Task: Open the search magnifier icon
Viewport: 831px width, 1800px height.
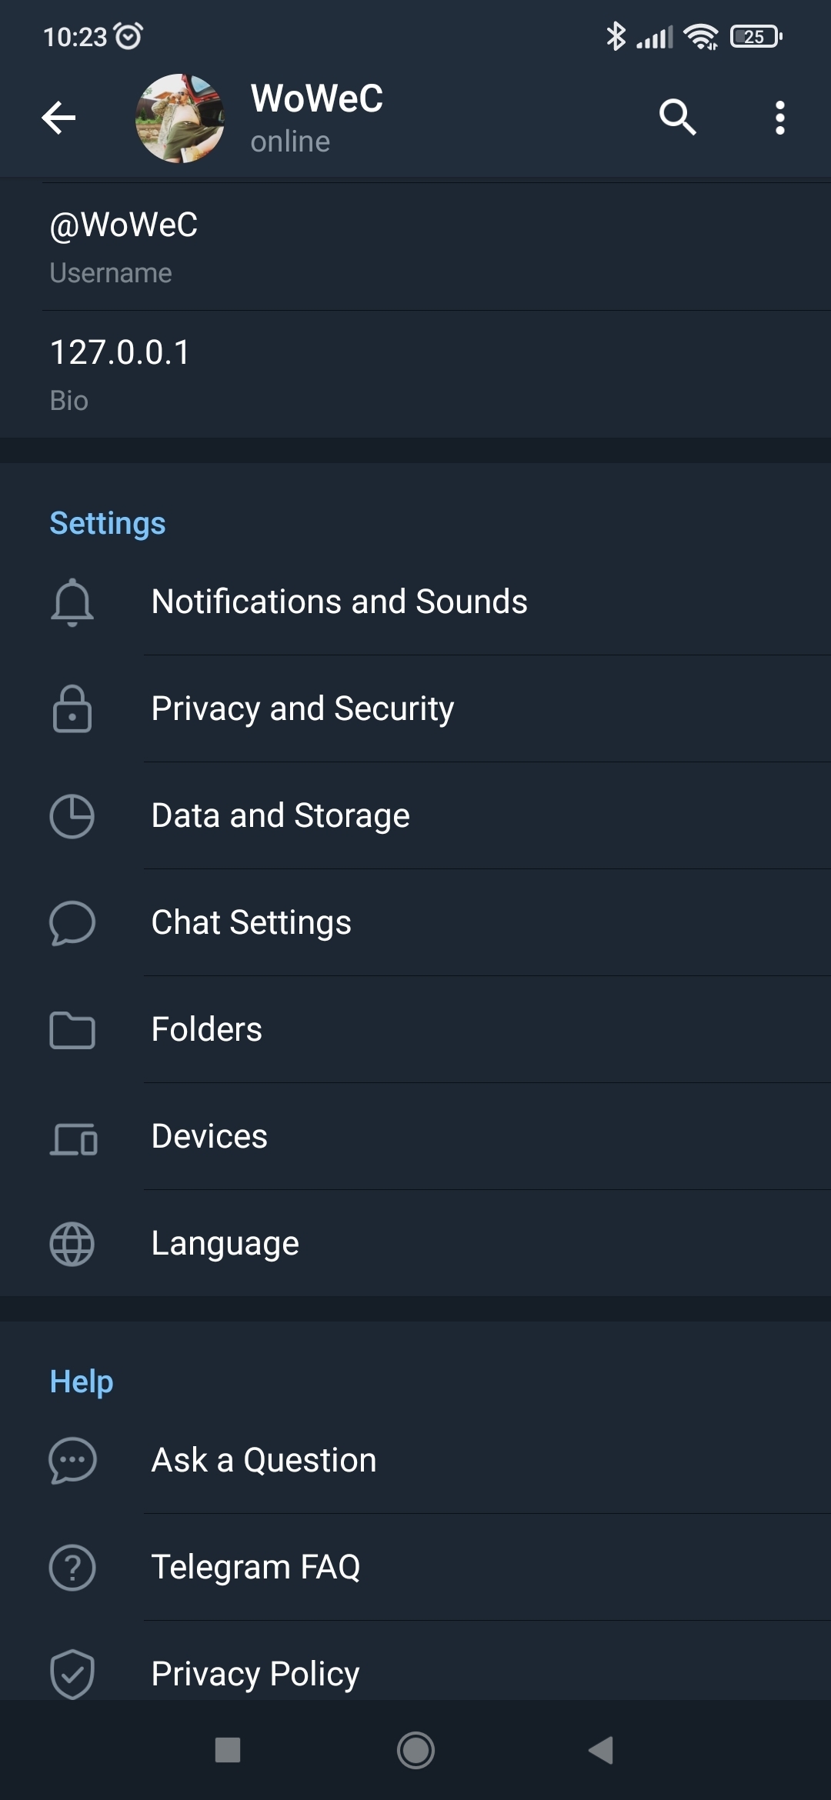Action: pyautogui.click(x=677, y=118)
